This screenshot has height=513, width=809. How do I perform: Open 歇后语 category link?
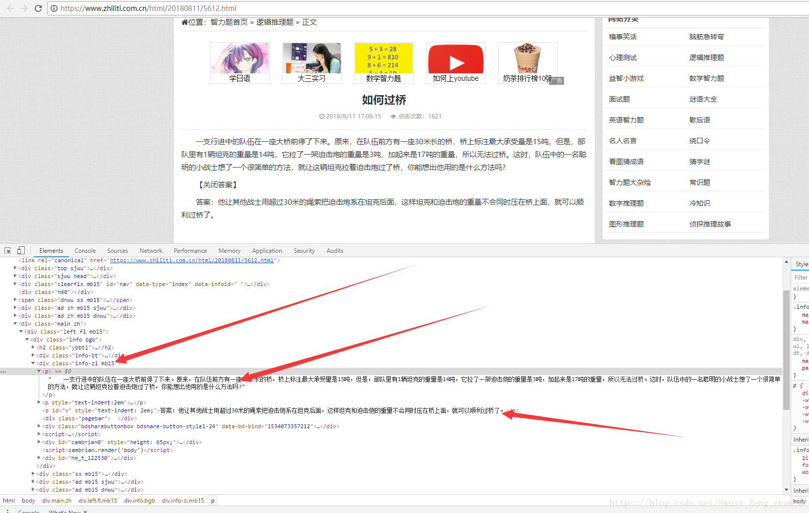700,120
